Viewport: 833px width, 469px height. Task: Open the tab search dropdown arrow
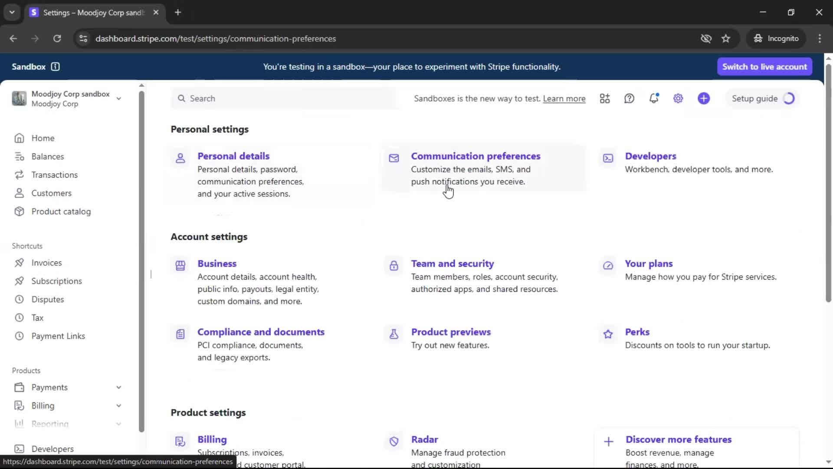tap(12, 12)
